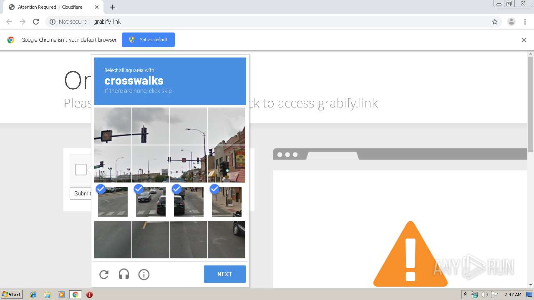This screenshot has height=300, width=534.
Task: Set Chrome as default browser
Action: [148, 40]
